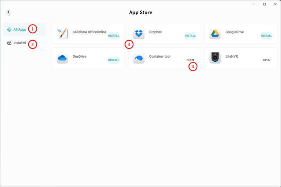Open the Container tool app

tap(190, 60)
